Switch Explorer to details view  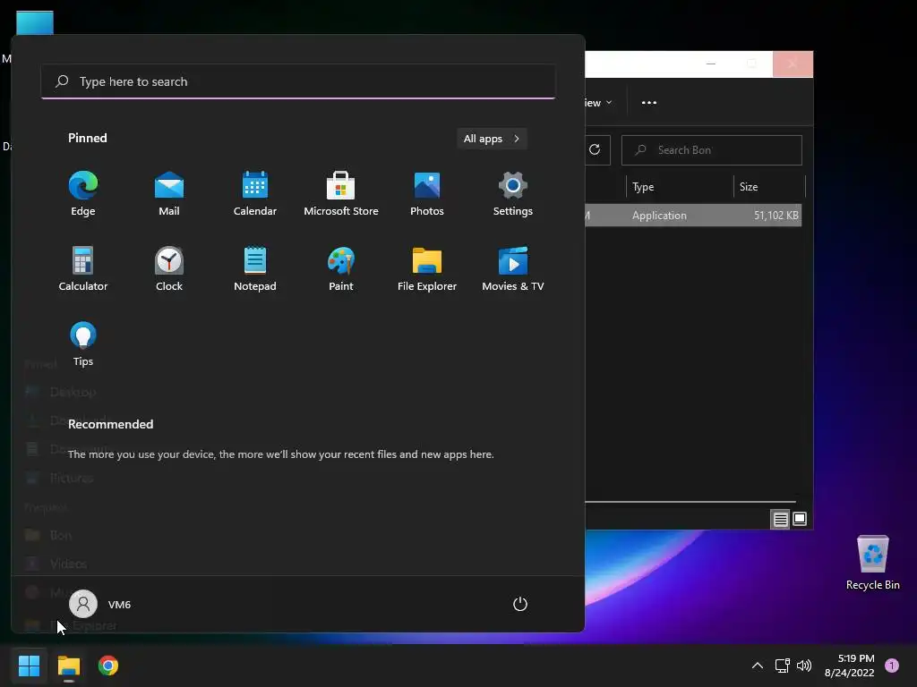coord(780,519)
